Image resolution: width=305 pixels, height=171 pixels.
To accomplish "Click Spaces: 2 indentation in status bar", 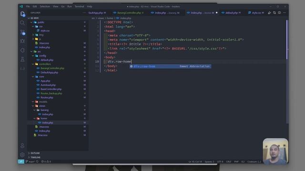I will 209,161.
